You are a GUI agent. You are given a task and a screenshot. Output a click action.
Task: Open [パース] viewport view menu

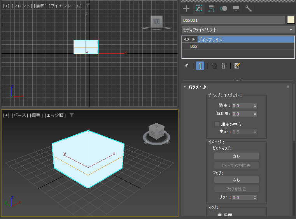coord(19,115)
